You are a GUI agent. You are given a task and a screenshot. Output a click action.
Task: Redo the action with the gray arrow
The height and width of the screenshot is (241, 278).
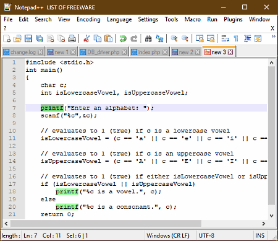pos(134,38)
